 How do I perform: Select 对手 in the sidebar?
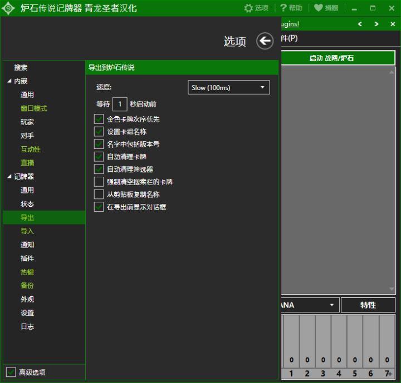click(x=27, y=136)
